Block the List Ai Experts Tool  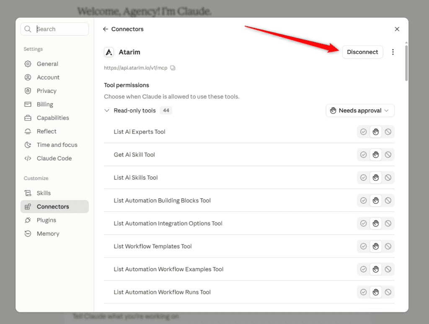(x=388, y=132)
